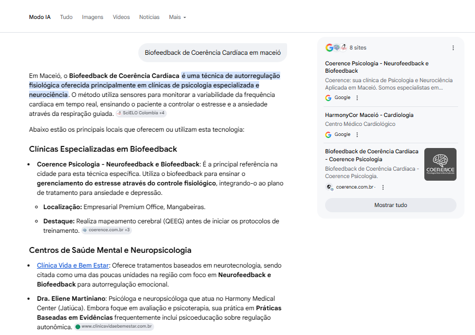Click the Coerence brain logo thumbnail
This screenshot has height=335, width=475.
[x=440, y=164]
